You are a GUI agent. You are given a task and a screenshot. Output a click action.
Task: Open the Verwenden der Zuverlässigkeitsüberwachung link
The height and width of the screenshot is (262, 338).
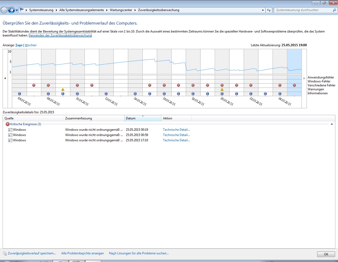pyautogui.click(x=60, y=35)
